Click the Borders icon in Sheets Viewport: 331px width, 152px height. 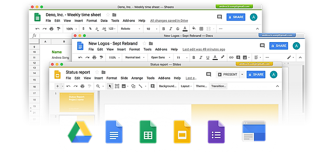click(x=201, y=29)
